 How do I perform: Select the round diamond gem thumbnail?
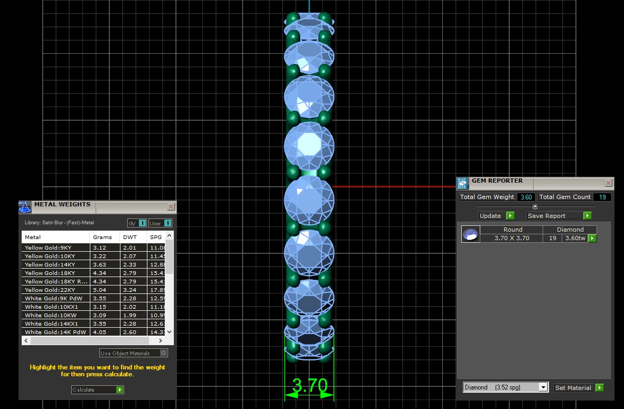pos(470,234)
